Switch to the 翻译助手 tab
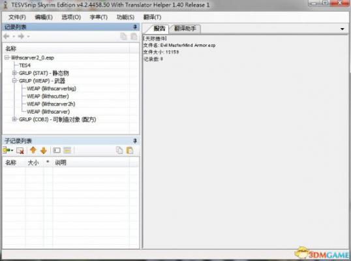The image size is (351, 261). [185, 29]
